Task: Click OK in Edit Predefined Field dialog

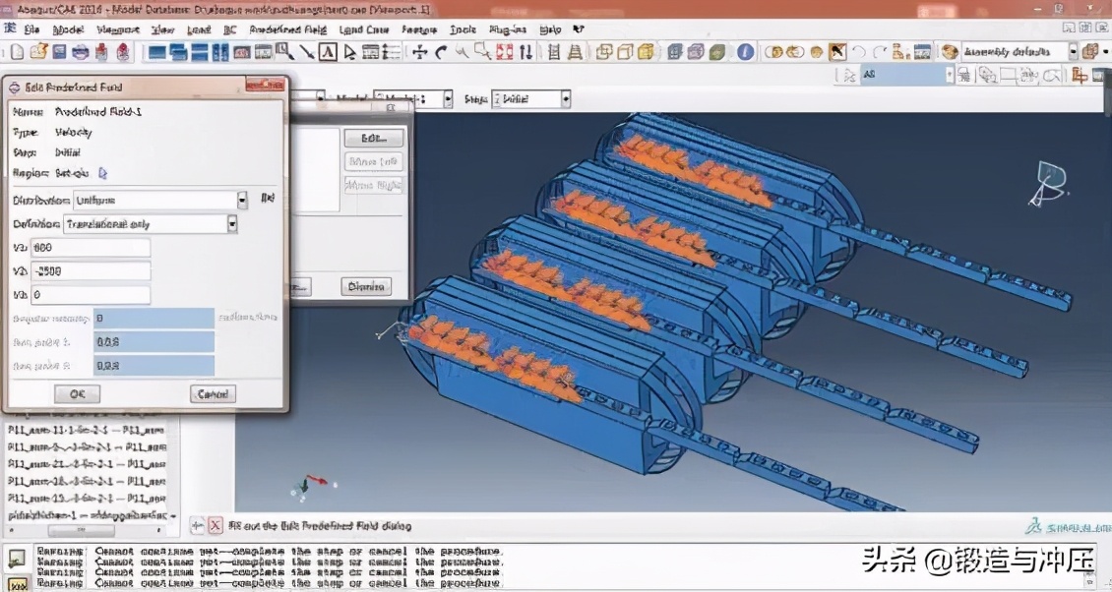Action: (x=78, y=393)
